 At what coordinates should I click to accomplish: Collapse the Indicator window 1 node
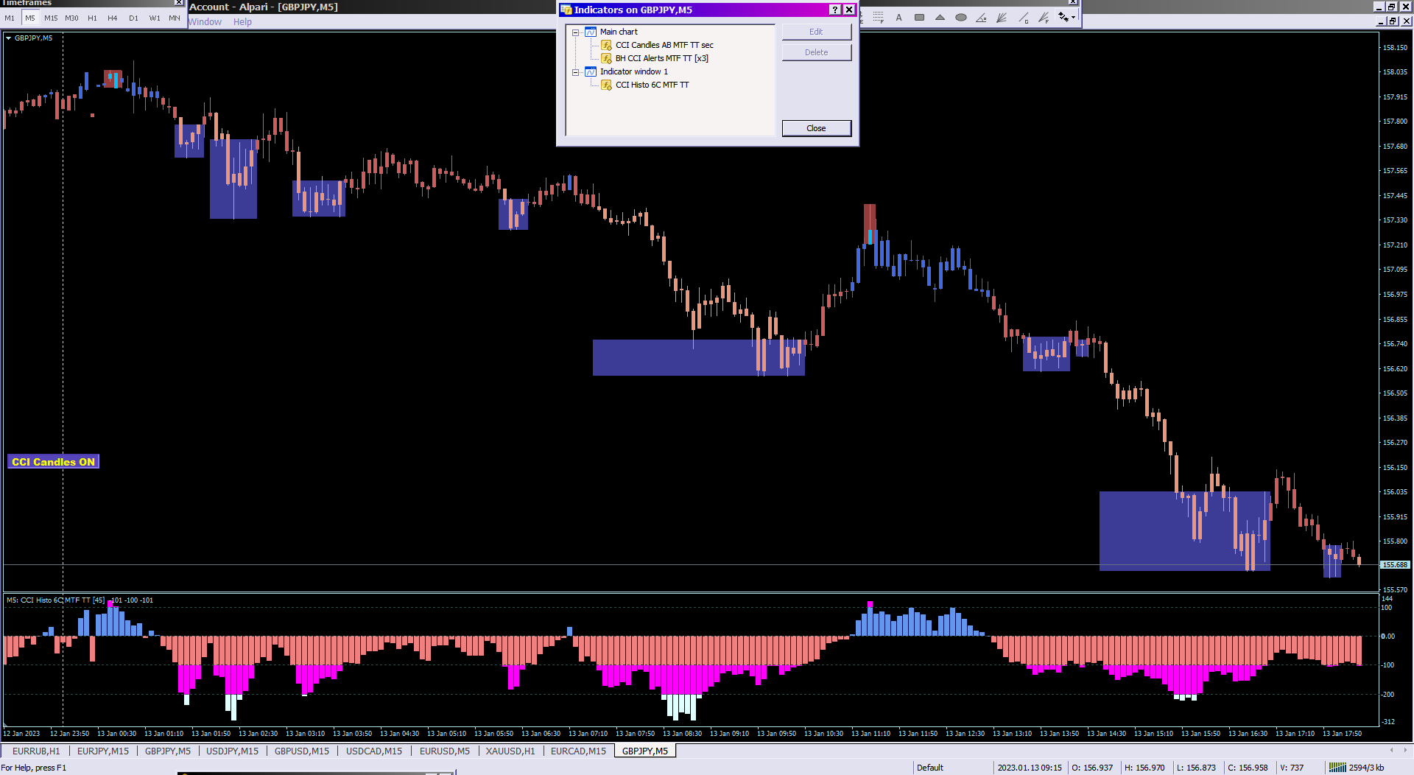click(x=576, y=72)
